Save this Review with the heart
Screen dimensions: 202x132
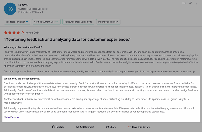139,127
